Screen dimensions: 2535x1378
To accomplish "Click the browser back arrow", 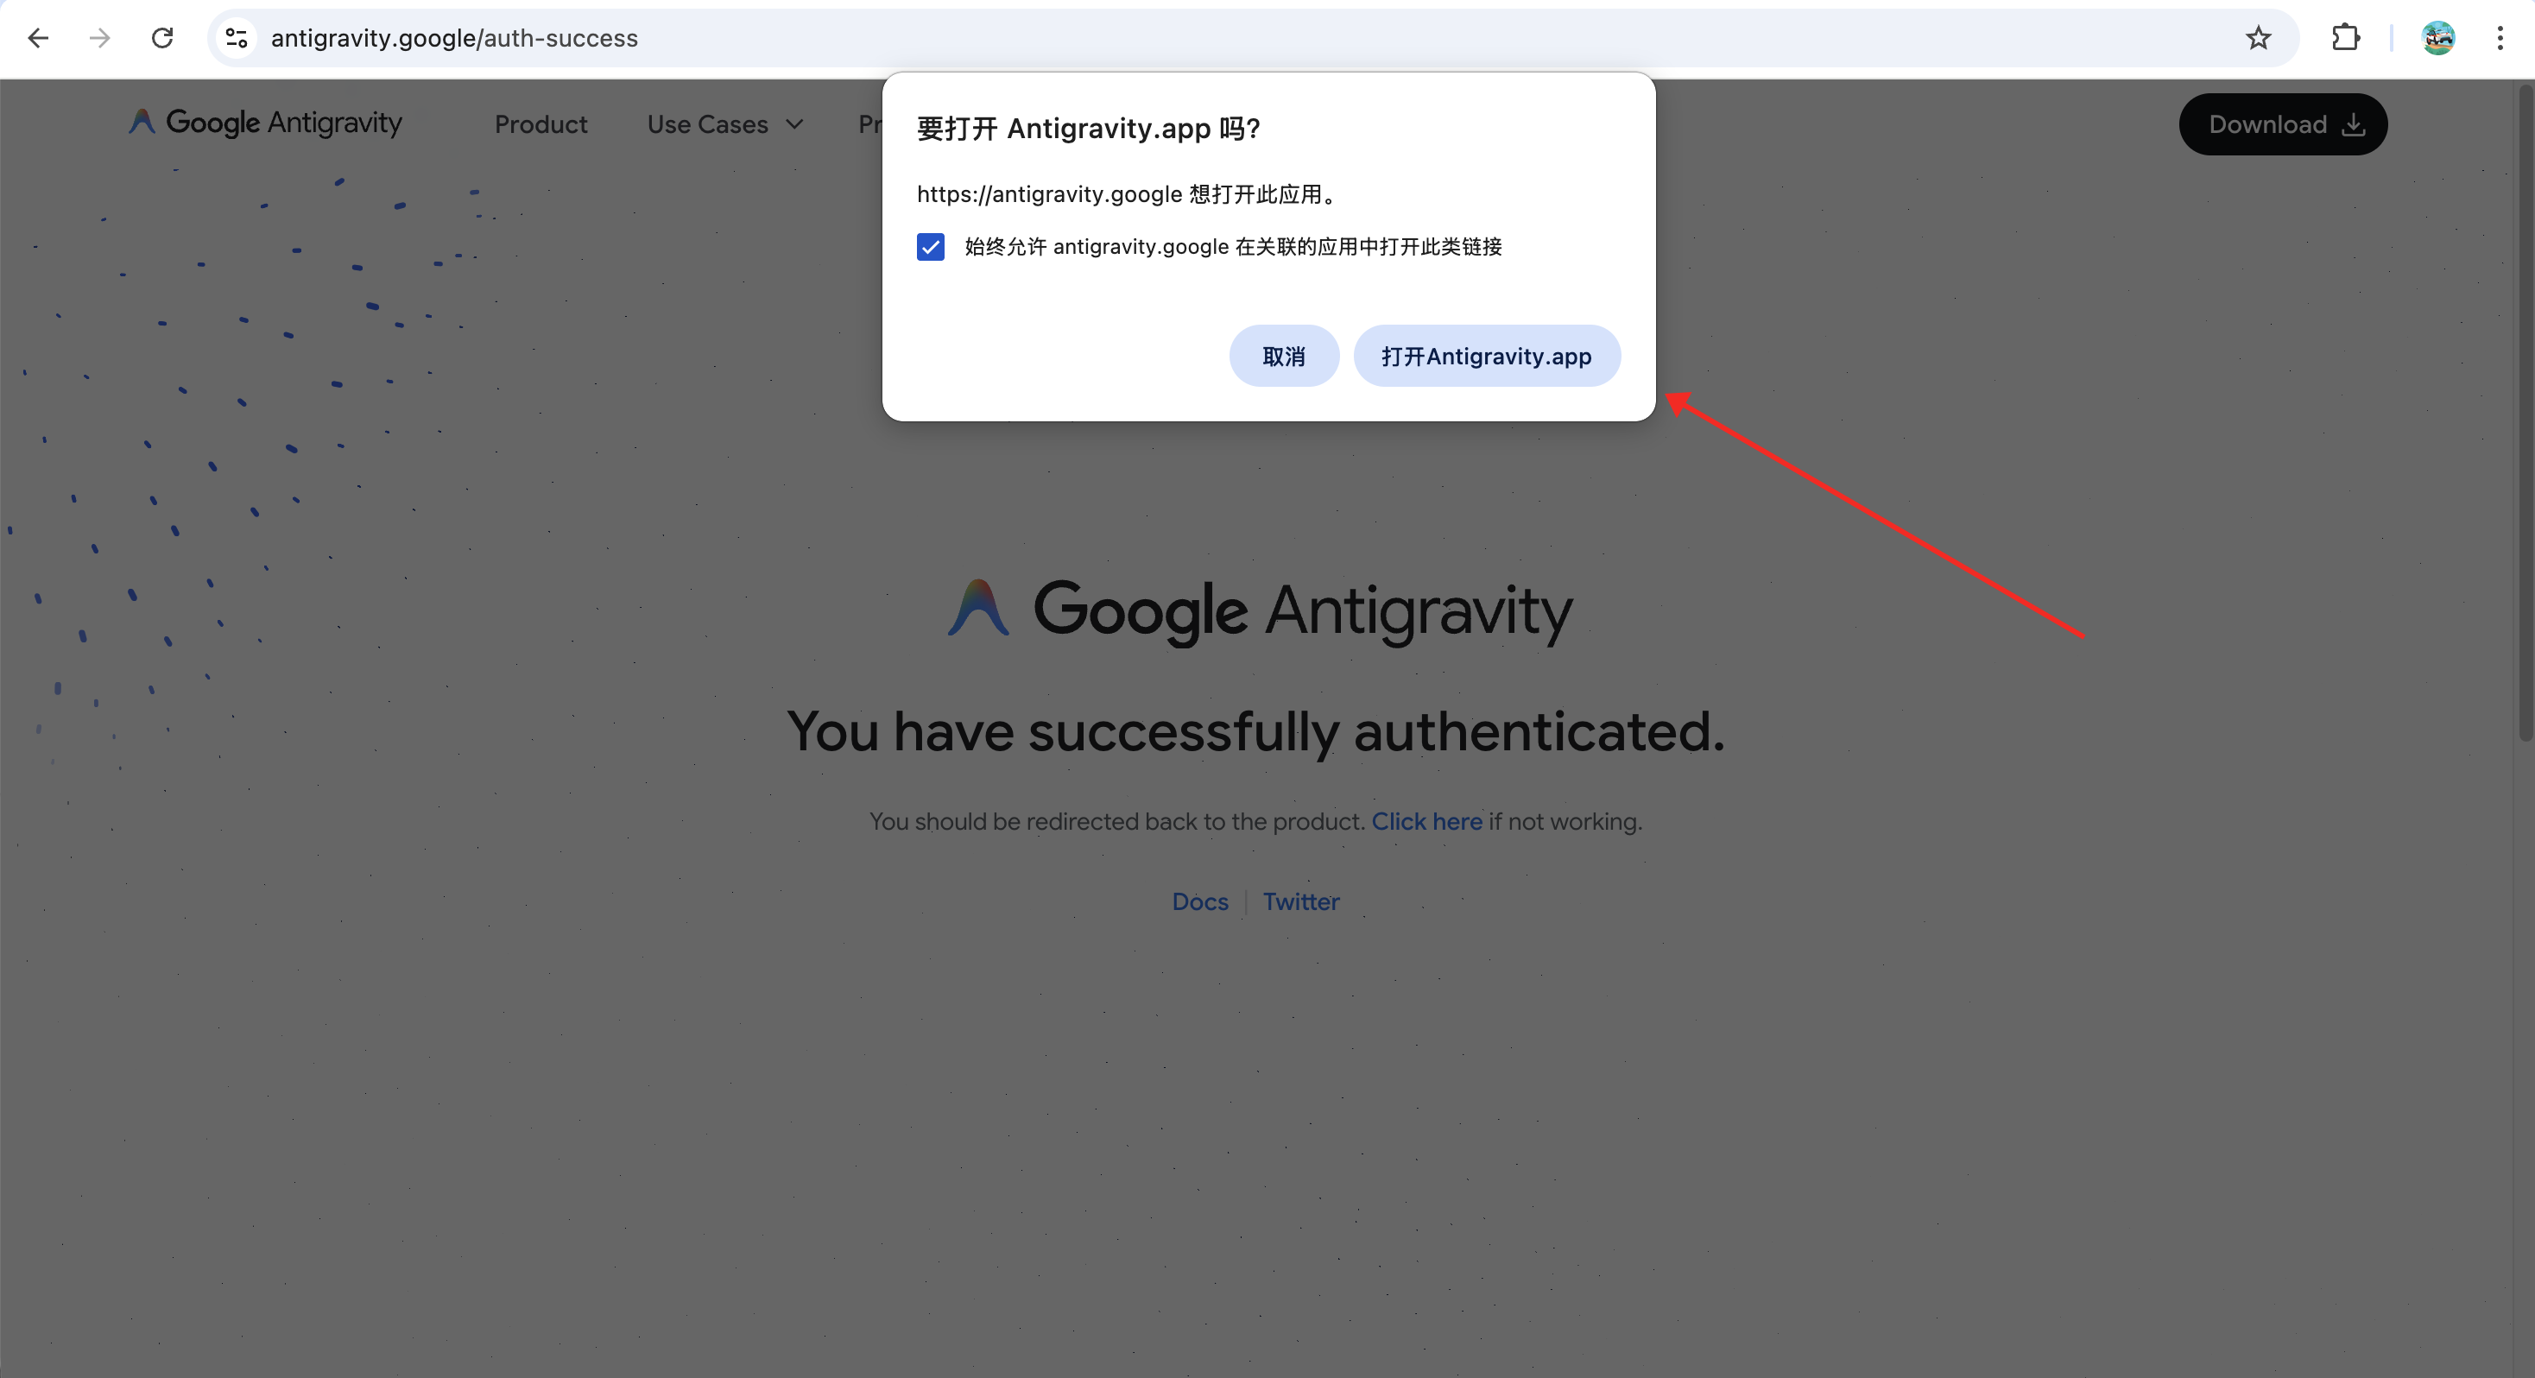I will [x=38, y=38].
